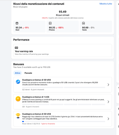Switch to the Passate tab

[28, 73]
